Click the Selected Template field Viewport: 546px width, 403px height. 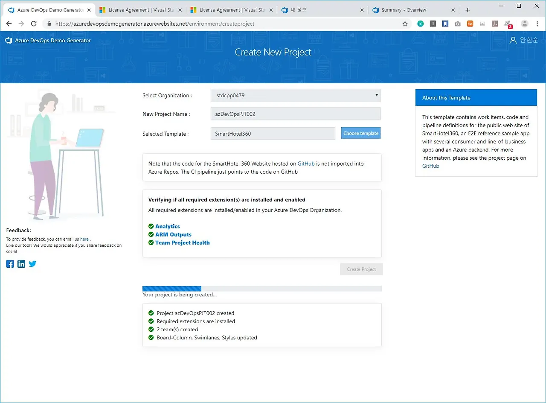[273, 134]
